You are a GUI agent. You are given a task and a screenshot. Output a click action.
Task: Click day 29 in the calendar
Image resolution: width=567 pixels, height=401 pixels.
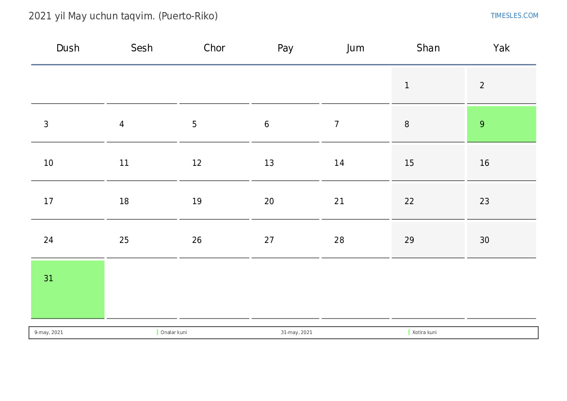tap(428, 240)
